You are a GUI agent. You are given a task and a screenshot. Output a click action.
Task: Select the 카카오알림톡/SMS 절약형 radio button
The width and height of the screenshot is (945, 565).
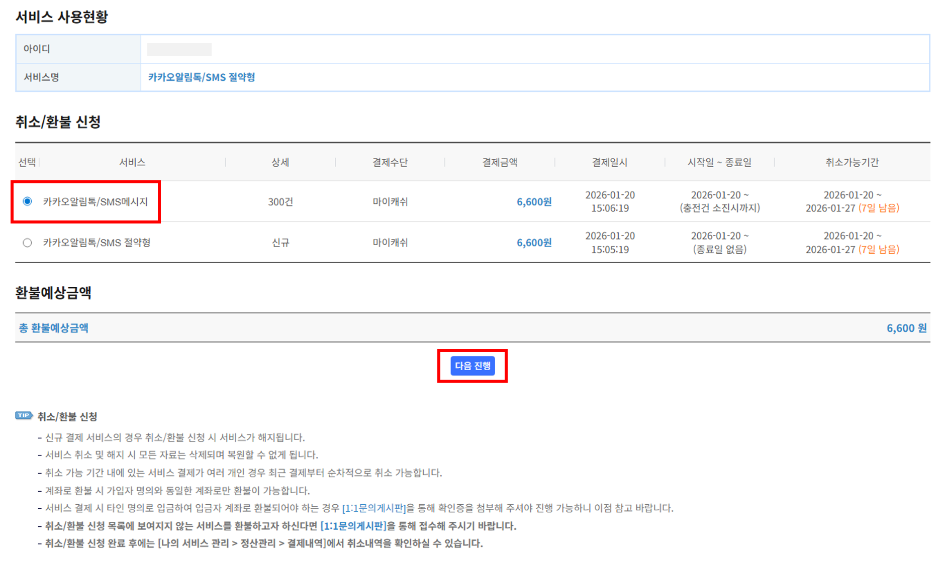click(x=28, y=243)
